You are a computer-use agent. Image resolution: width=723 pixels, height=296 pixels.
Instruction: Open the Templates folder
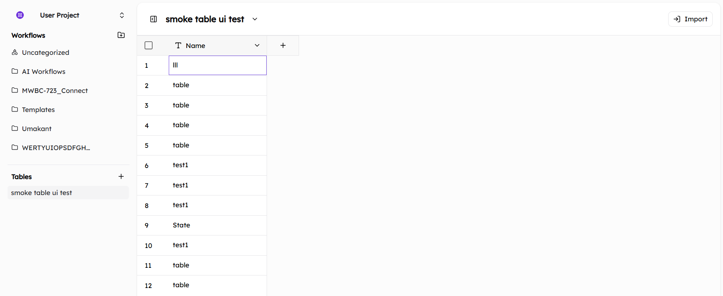point(38,110)
